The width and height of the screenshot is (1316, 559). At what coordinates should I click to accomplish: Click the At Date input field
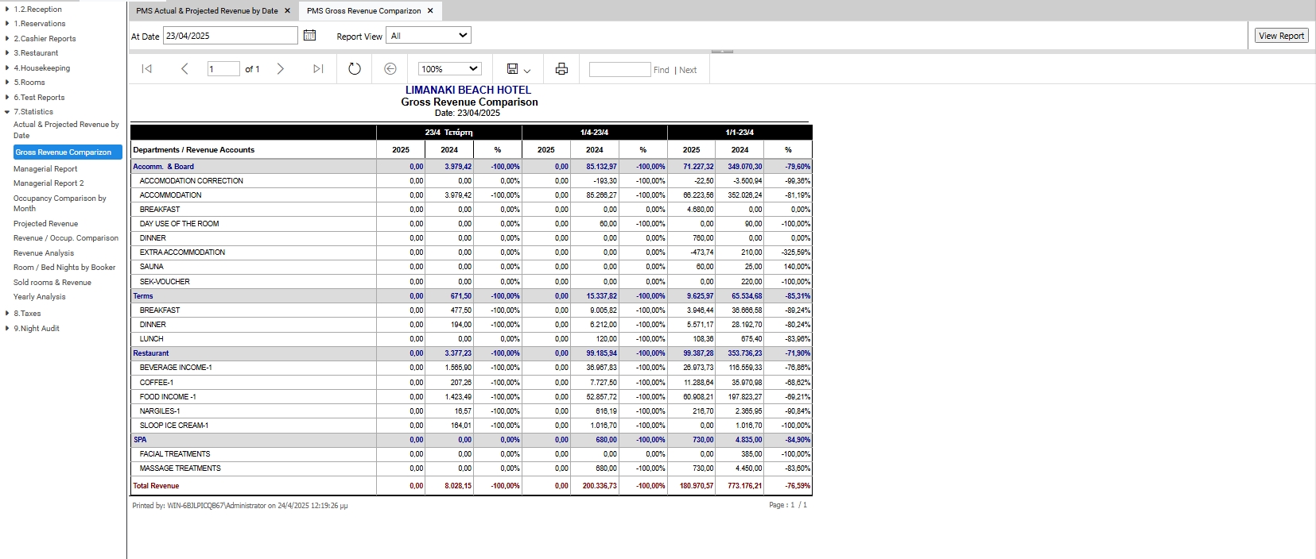coord(231,35)
